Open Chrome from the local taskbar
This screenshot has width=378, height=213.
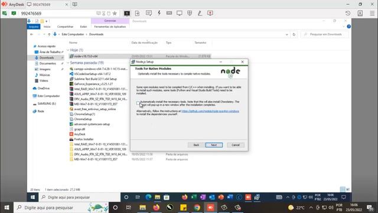197,208
